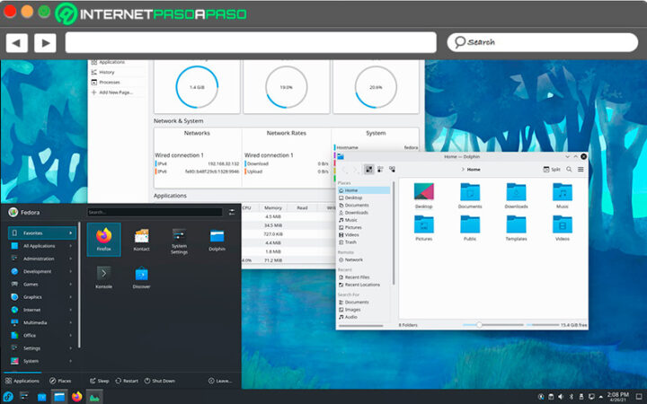Click the volume icon in system tray
Image resolution: width=647 pixels, height=404 pixels.
tap(561, 397)
